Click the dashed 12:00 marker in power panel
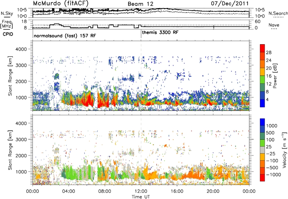 click(x=141, y=76)
